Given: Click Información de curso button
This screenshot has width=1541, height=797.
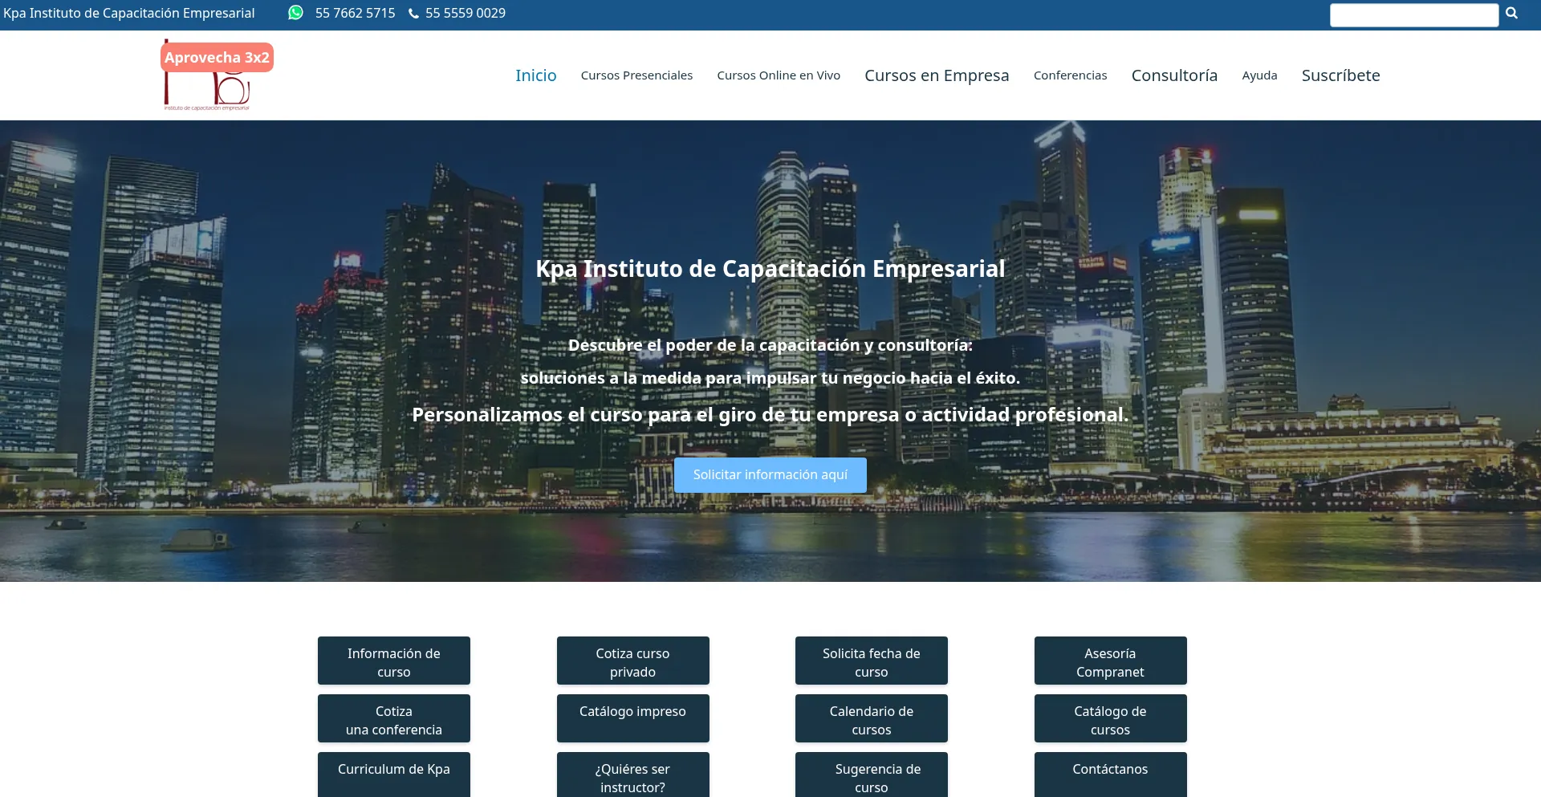Looking at the screenshot, I should coord(394,661).
